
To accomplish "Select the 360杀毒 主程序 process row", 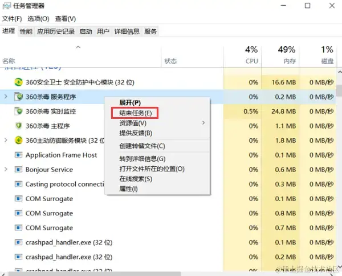I will point(168,126).
